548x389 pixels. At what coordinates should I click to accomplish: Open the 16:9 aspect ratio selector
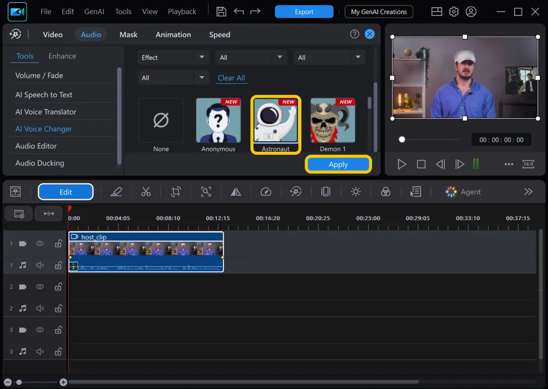point(528,164)
